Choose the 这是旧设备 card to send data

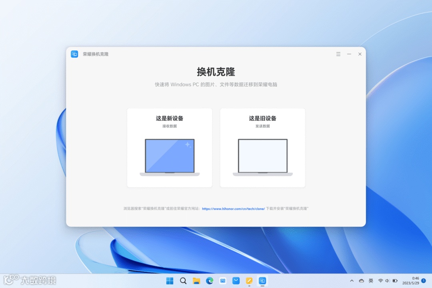click(262, 148)
